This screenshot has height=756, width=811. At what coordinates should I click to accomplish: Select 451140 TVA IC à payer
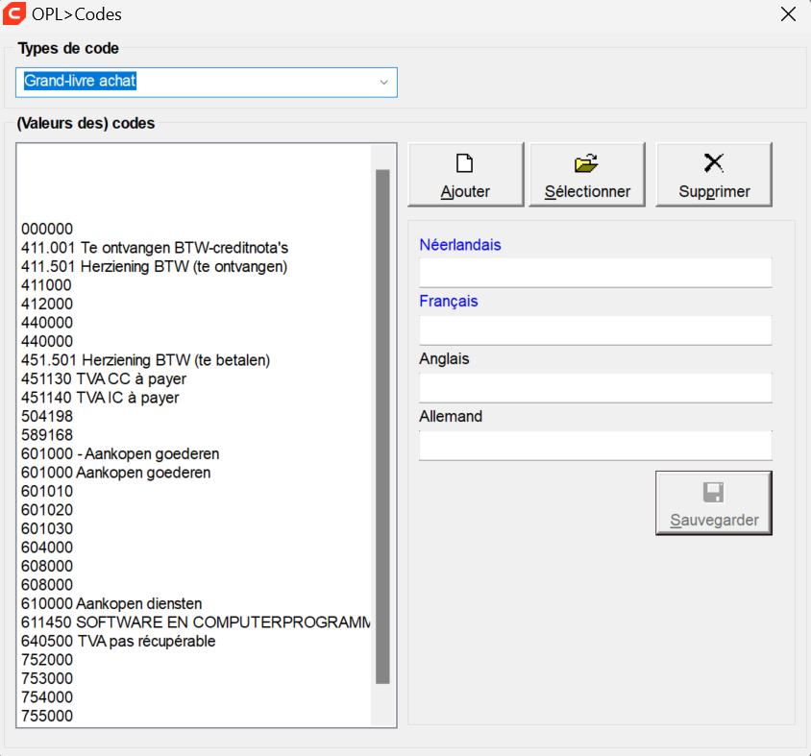195,398
